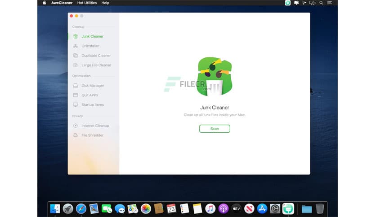Open Internet Cleanup under Privacy
This screenshot has height=217, width=376.
click(x=95, y=126)
